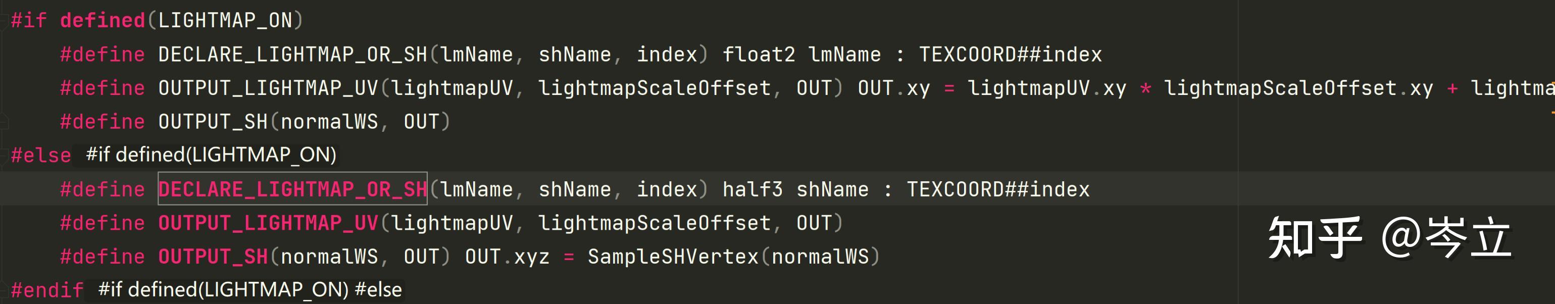
Task: Click the bold defined keyword
Action: [103, 21]
